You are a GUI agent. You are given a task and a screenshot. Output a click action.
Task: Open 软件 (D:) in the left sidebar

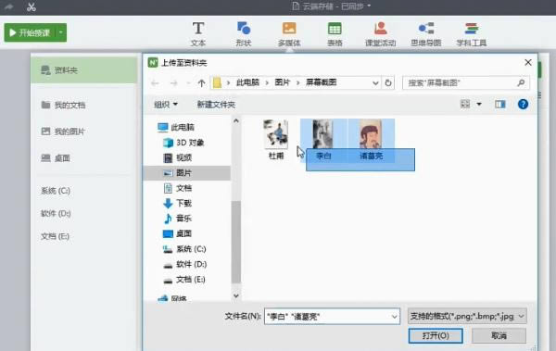click(56, 213)
